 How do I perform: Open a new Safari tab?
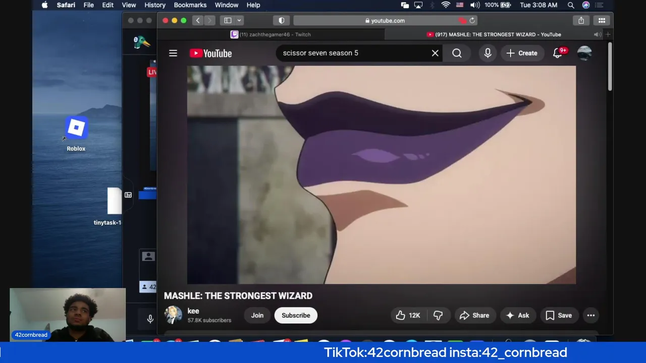click(x=608, y=34)
